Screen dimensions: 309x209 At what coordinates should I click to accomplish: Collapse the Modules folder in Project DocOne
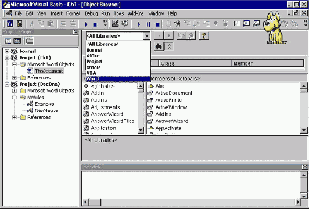pos(14,98)
